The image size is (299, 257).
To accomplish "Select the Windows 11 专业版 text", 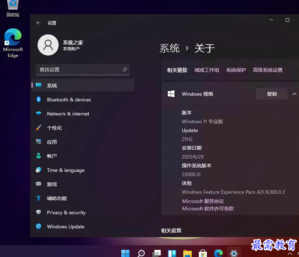I will 202,121.
